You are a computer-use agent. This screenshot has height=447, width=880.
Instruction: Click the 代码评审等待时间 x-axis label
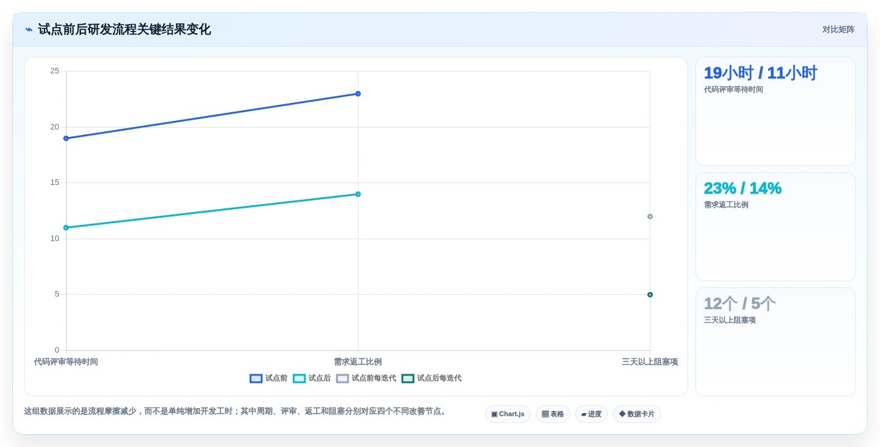point(66,362)
